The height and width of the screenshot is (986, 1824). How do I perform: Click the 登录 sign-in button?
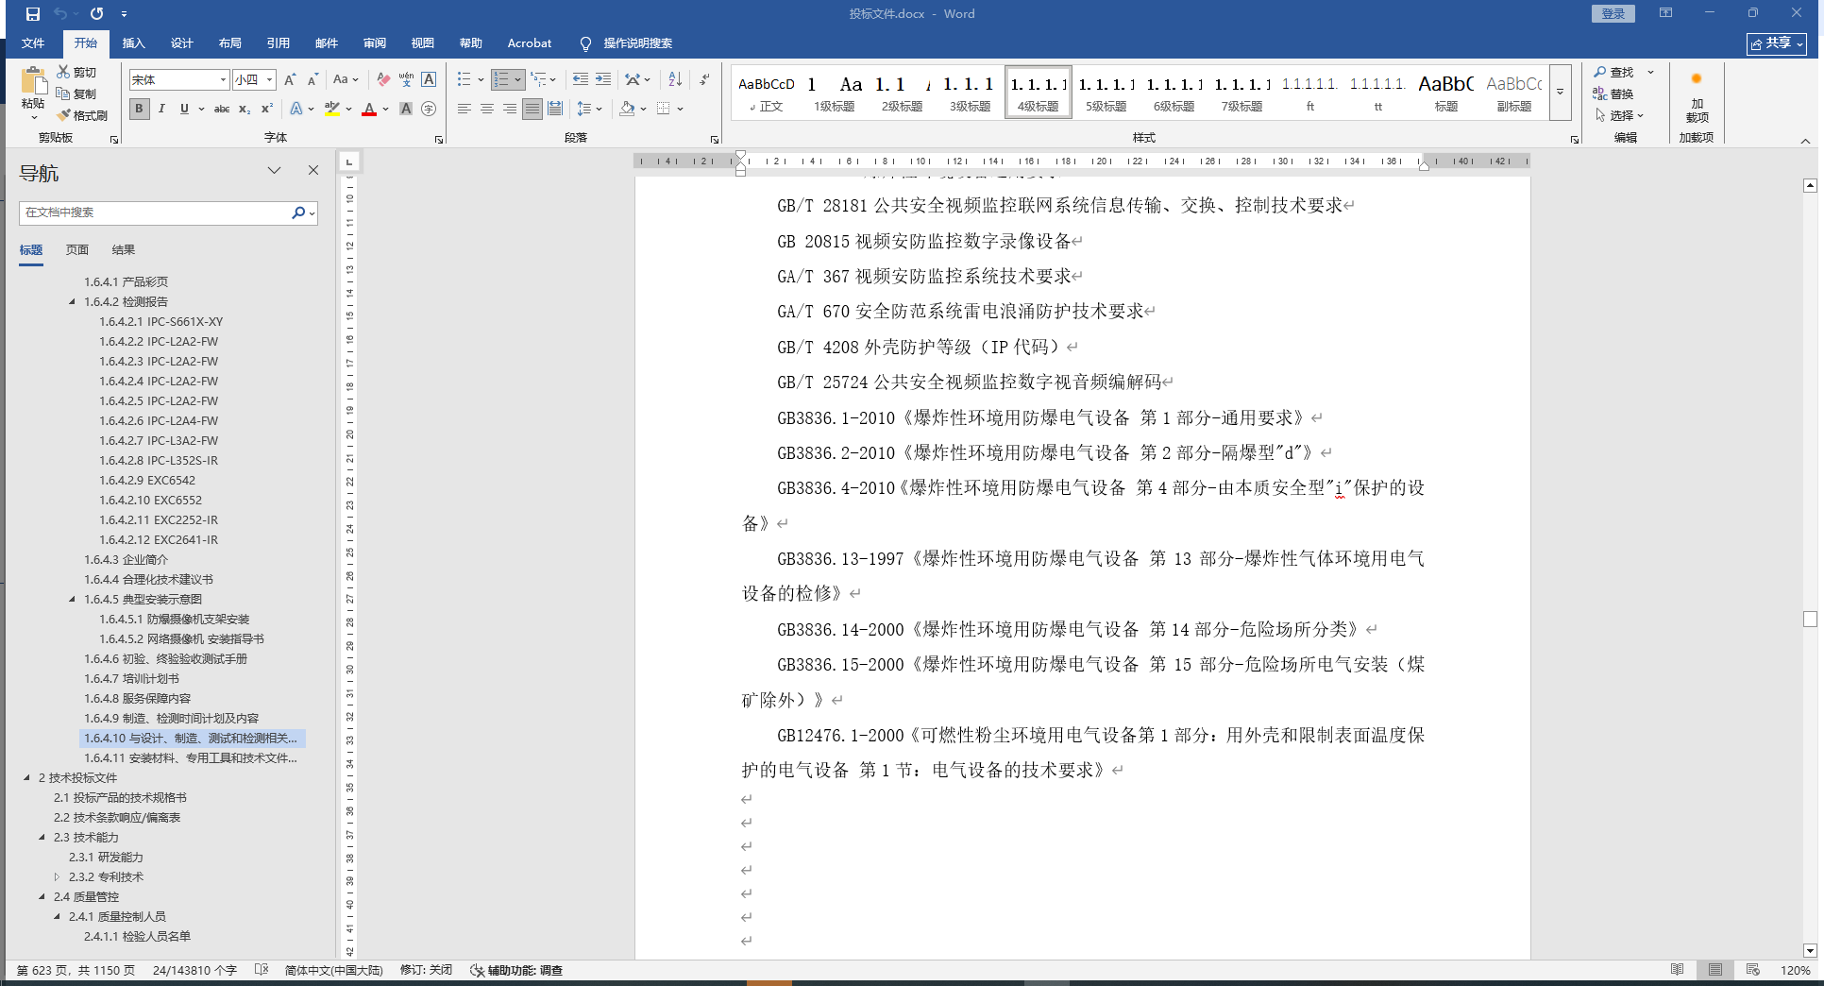(x=1613, y=14)
